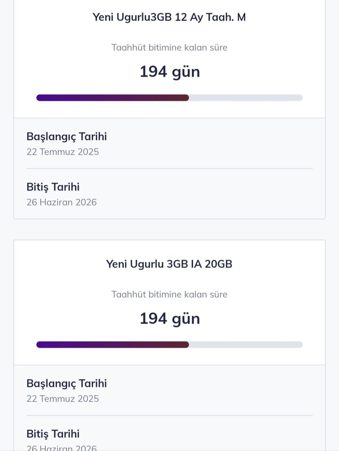Tap the "26 Haziran 2026" date in 12 Ay card

pos(61,202)
